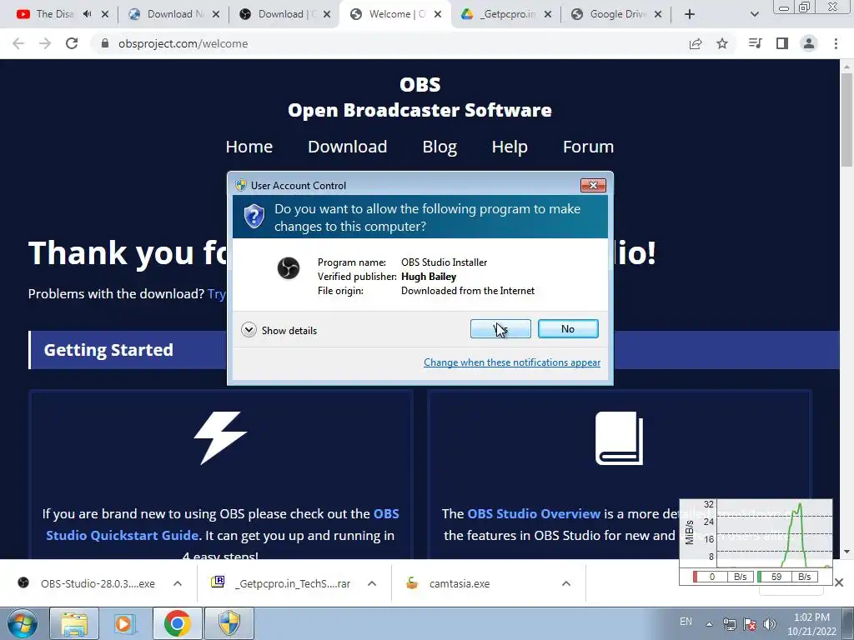
Task: View site info lock icon
Action: [x=105, y=43]
